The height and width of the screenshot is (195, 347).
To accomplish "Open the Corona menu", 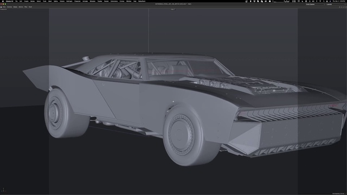I will [122, 1].
